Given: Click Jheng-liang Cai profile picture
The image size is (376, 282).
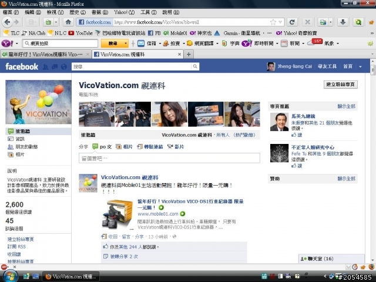Looking at the screenshot, I should [x=271, y=66].
